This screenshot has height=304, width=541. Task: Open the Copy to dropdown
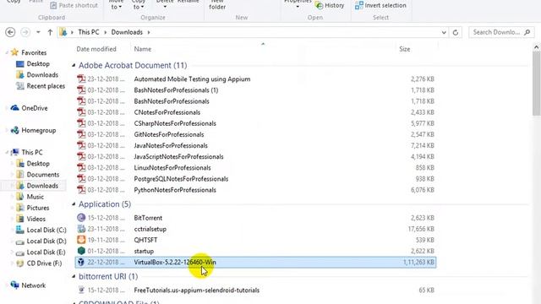pyautogui.click(x=139, y=5)
